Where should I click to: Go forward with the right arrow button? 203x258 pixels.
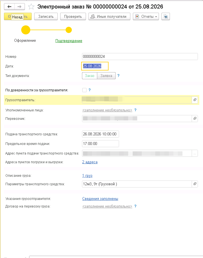coord(20,6)
